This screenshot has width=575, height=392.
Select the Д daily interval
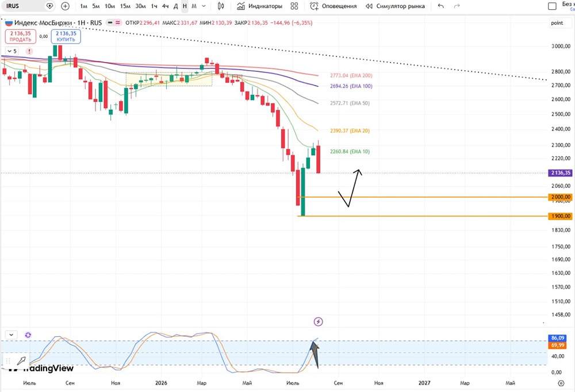175,6
